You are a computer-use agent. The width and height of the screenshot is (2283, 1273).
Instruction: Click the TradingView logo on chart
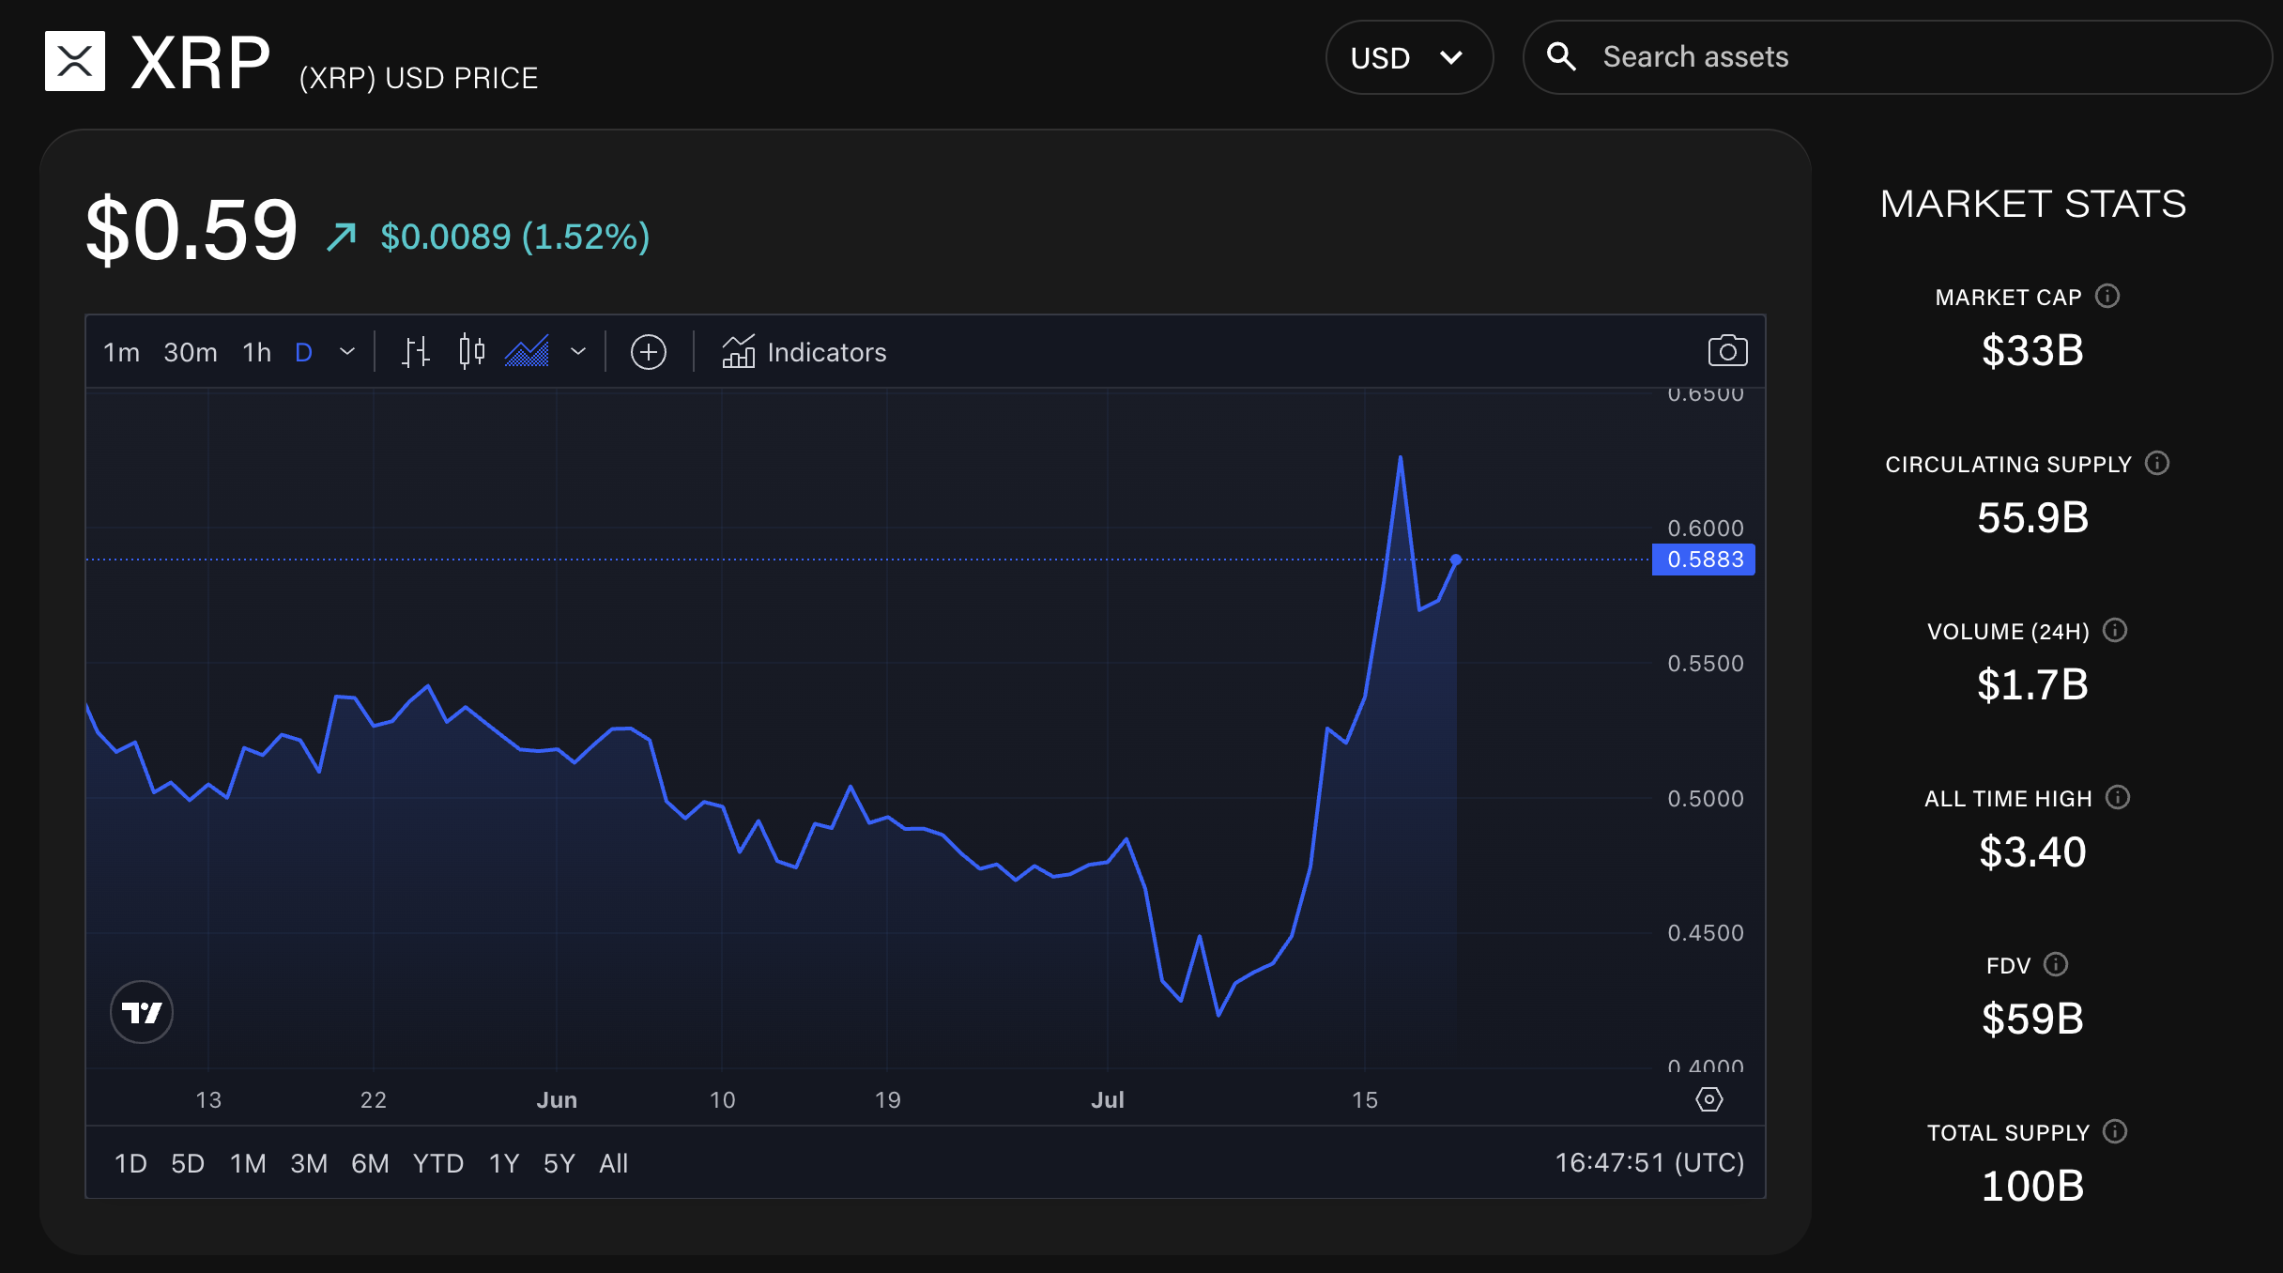(x=142, y=1012)
